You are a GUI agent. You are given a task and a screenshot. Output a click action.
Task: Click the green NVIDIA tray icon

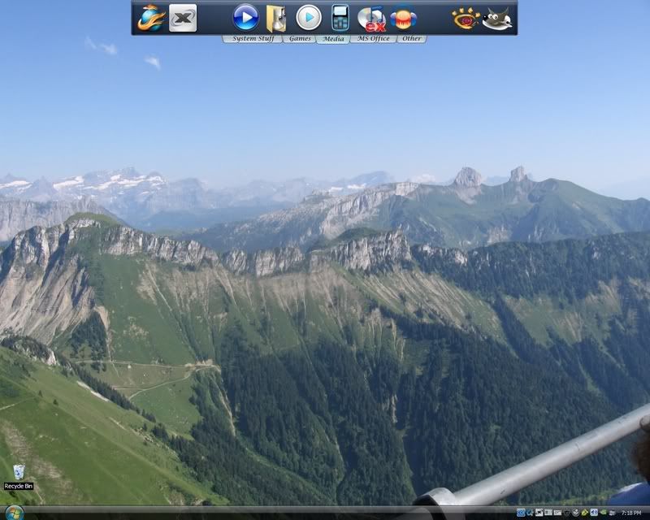(x=604, y=513)
